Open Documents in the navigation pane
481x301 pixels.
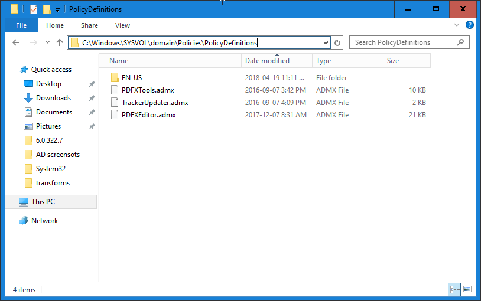coord(54,112)
